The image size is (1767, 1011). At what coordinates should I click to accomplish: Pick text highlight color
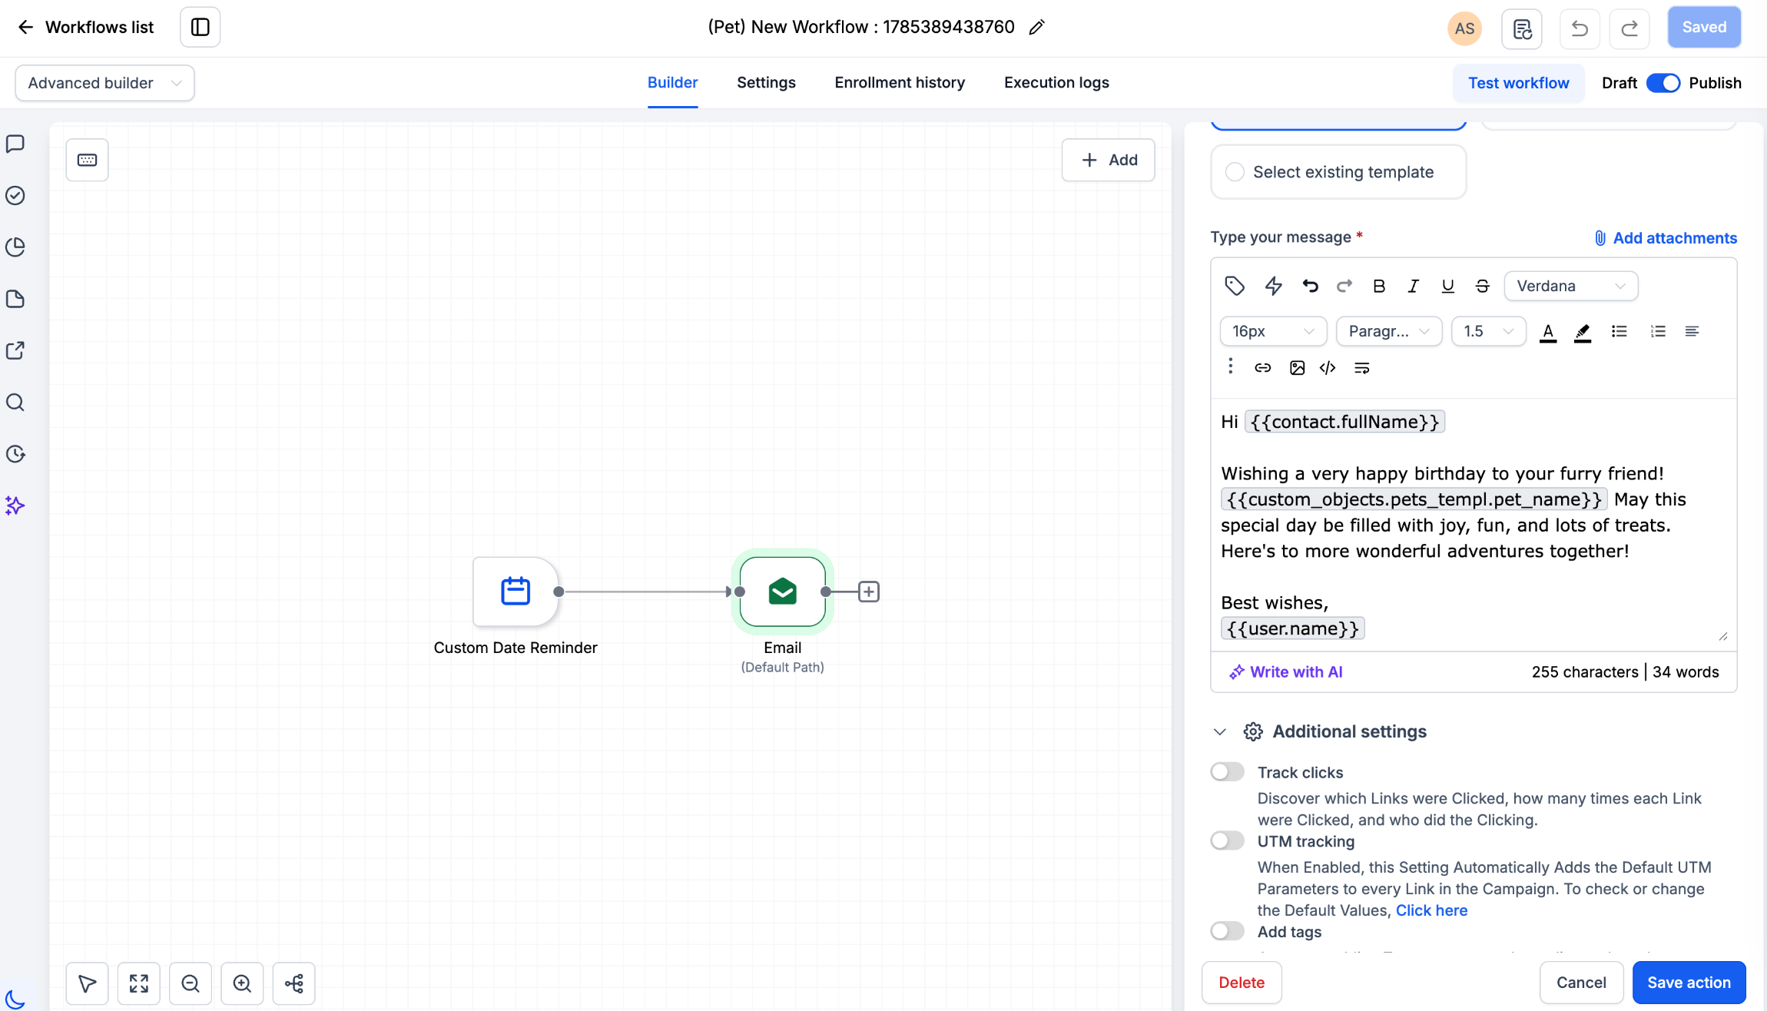click(1583, 331)
